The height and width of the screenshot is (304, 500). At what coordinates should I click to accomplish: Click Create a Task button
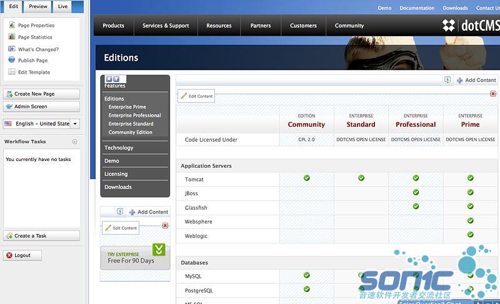[41, 235]
